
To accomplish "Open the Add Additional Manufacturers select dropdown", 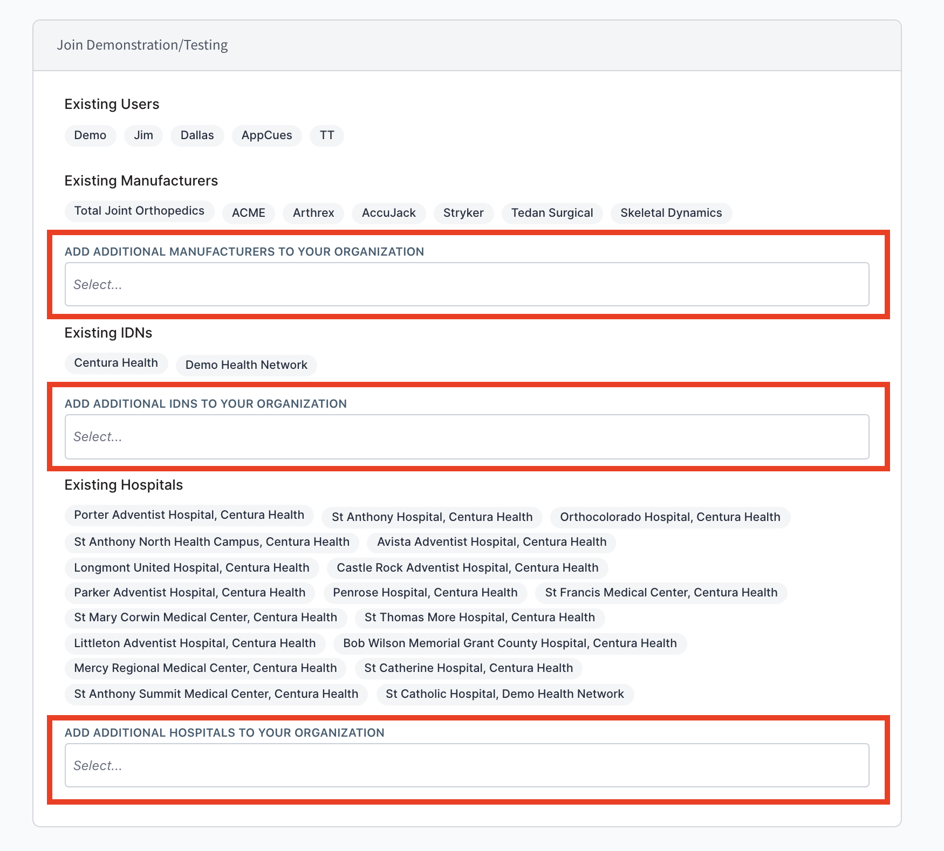I will tap(467, 284).
